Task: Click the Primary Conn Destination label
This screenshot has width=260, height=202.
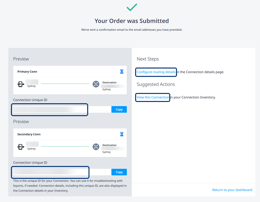Action: [109, 82]
